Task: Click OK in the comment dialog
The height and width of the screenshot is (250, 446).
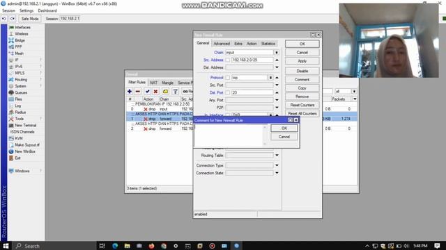Action: coord(284,128)
